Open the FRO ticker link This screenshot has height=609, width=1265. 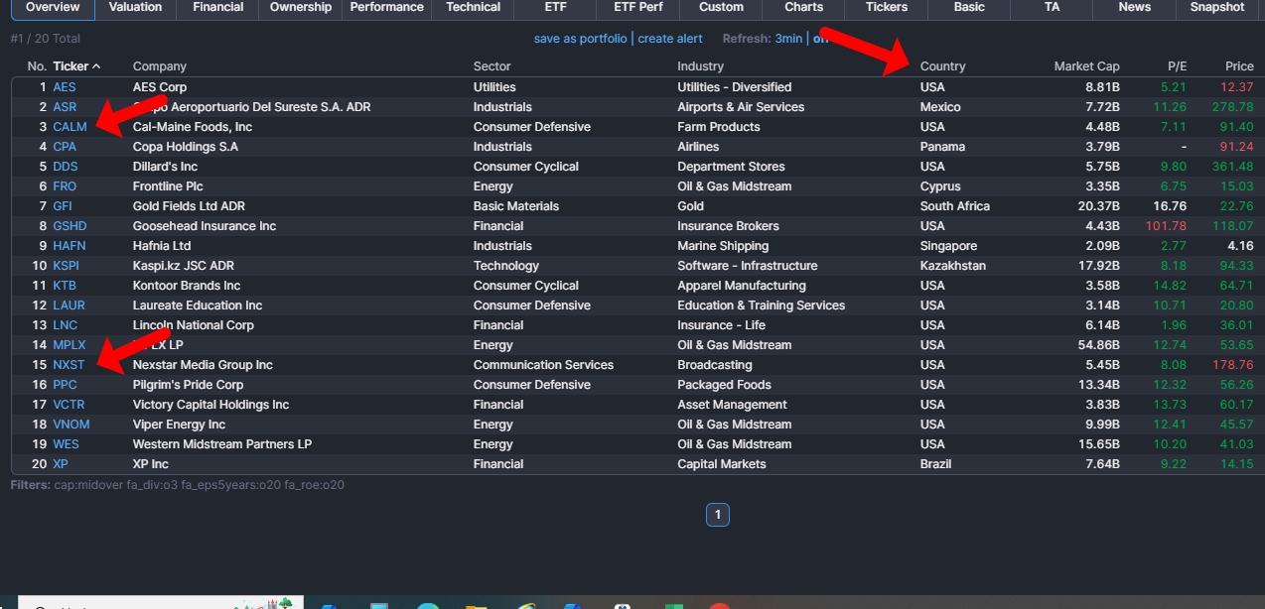tap(65, 186)
